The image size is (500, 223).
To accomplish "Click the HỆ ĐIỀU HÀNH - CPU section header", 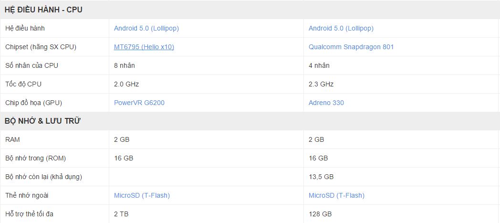I will [x=43, y=10].
